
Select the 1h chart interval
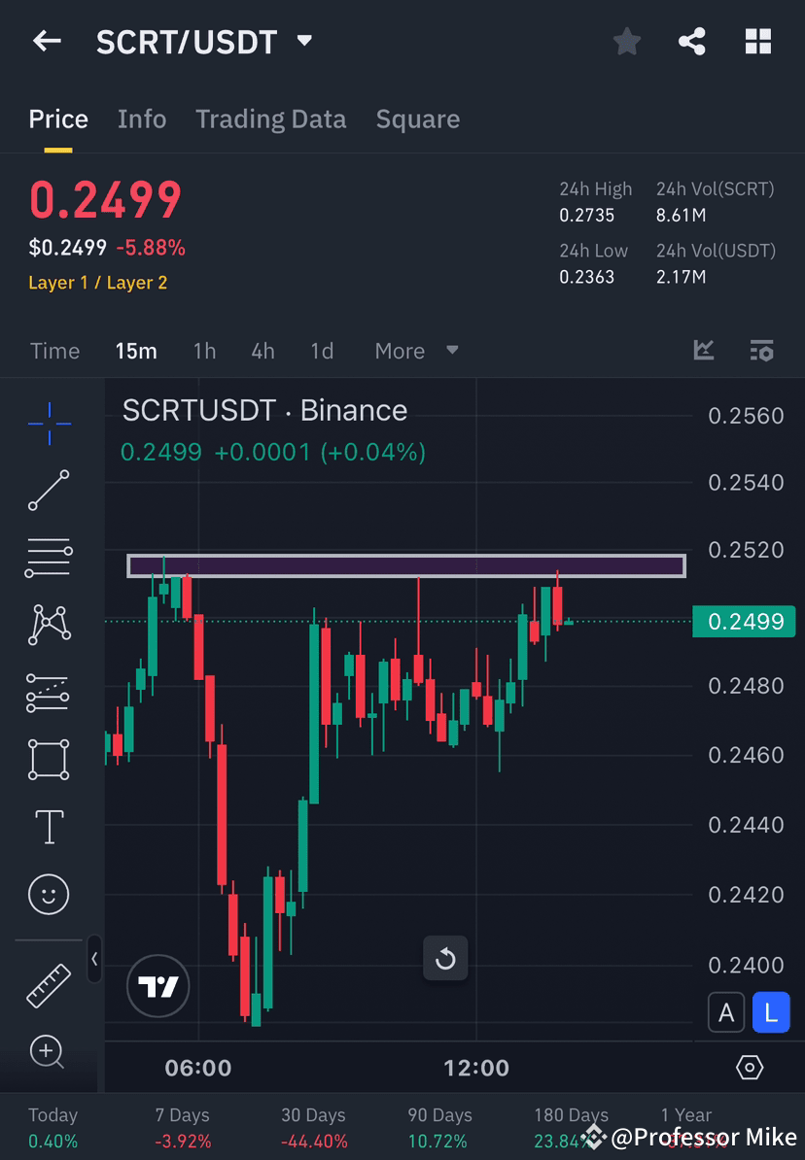[204, 351]
